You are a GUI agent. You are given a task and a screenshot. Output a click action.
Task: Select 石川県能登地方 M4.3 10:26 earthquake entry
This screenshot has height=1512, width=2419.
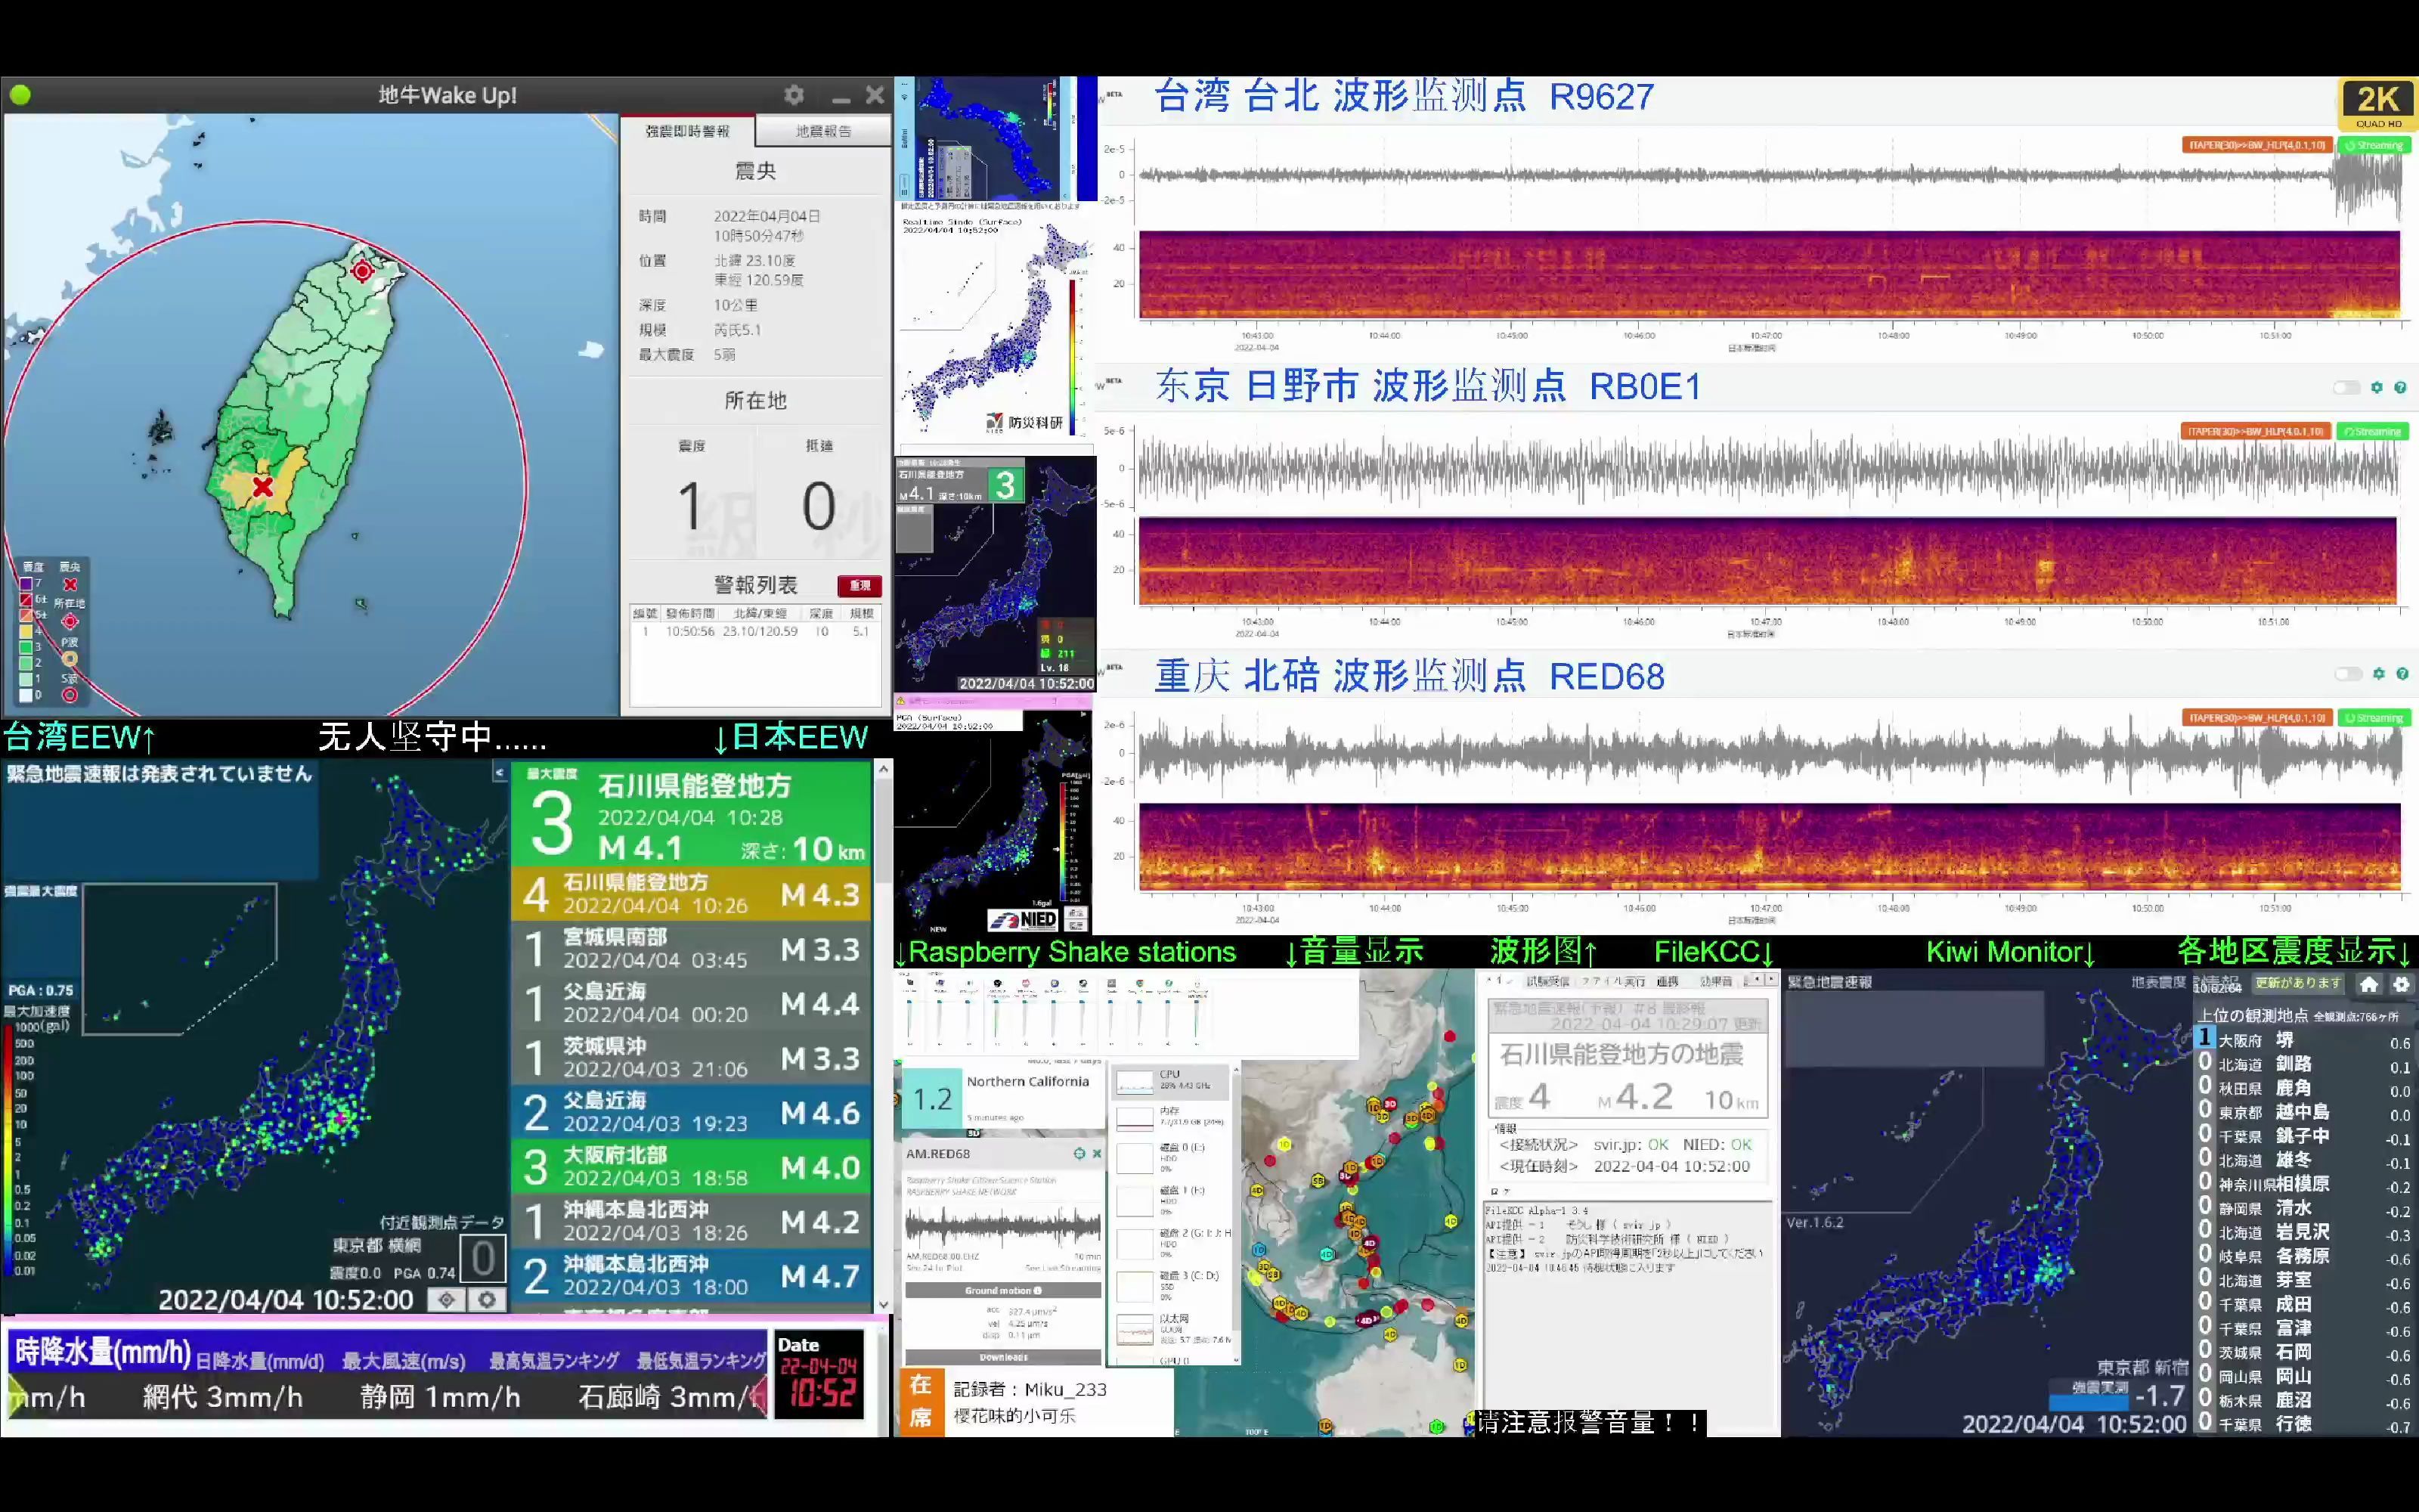(692, 893)
